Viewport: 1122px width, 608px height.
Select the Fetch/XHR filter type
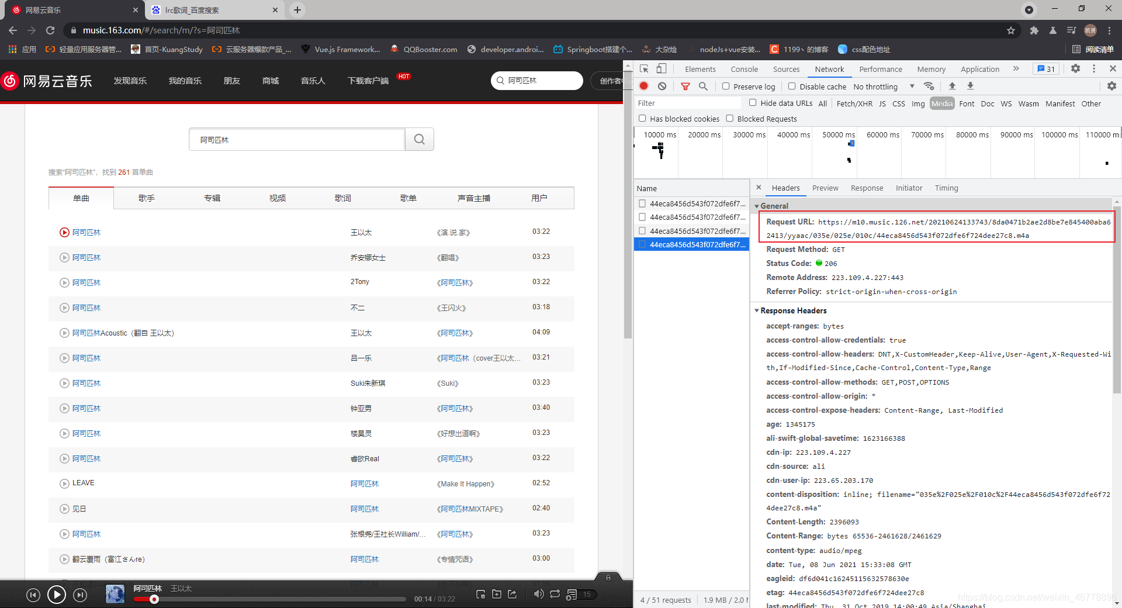coord(854,103)
